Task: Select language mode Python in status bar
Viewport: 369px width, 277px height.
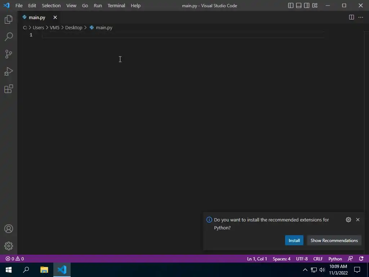Action: [x=335, y=259]
